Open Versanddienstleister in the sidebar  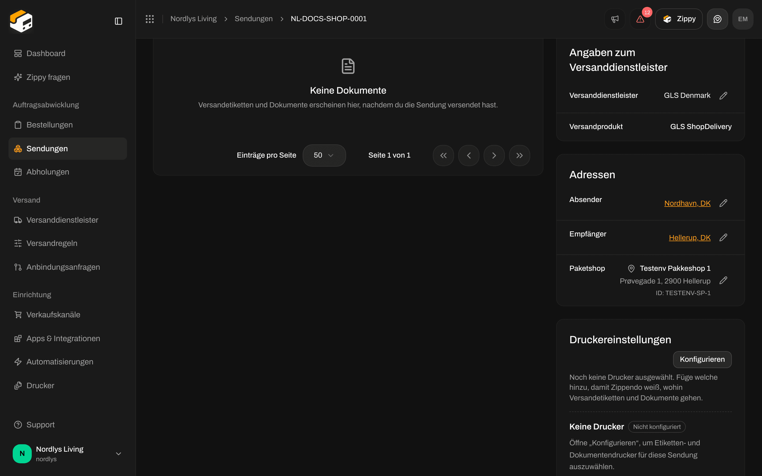pyautogui.click(x=68, y=220)
